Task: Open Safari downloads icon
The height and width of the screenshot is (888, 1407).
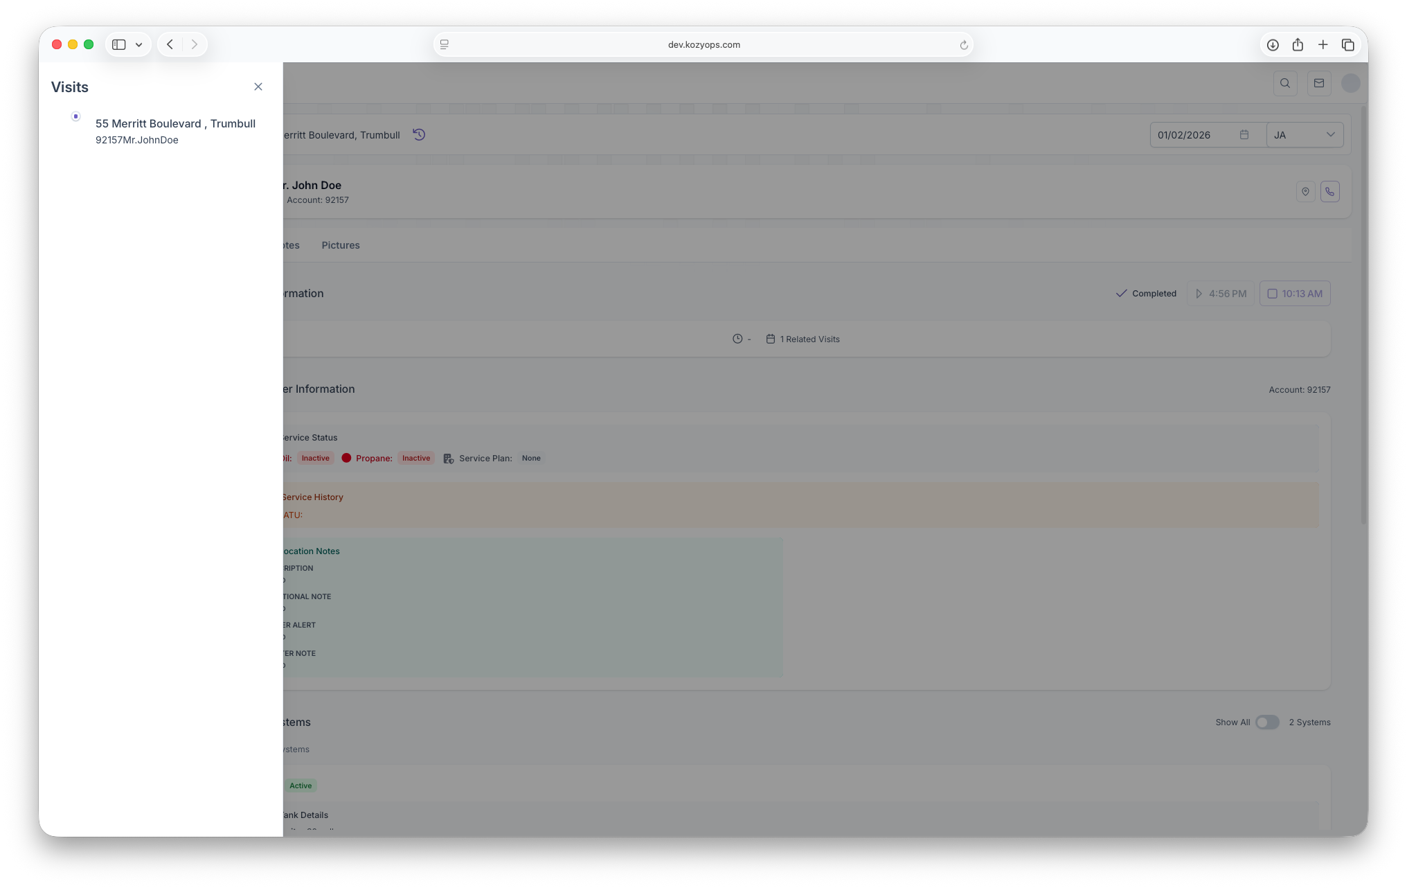Action: 1273,44
